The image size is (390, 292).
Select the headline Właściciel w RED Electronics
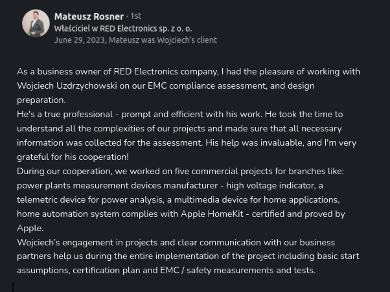[x=123, y=28]
